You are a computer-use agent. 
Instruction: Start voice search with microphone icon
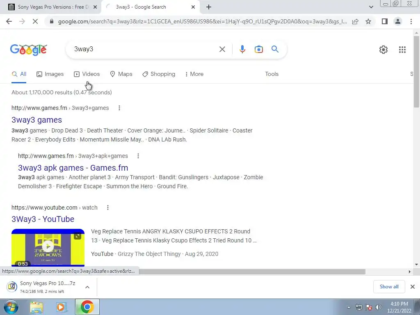(242, 49)
